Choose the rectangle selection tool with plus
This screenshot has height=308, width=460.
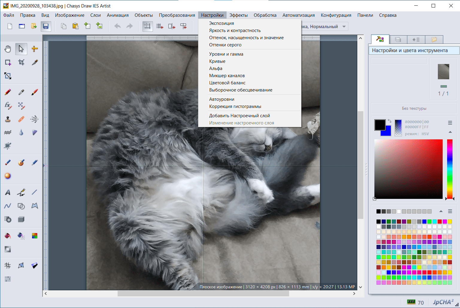tap(8, 62)
